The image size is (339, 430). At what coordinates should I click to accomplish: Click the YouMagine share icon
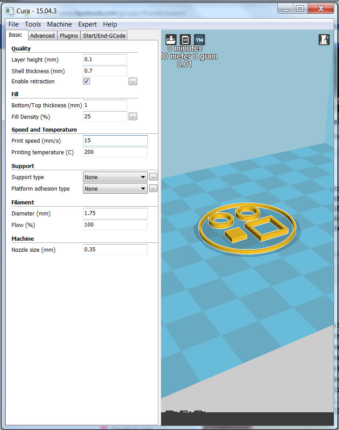click(x=200, y=40)
